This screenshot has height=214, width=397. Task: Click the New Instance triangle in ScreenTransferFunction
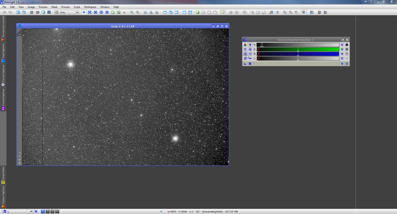click(x=245, y=63)
